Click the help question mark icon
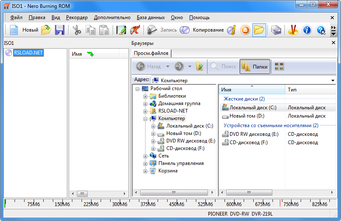This screenshot has height=221, width=341. pyautogui.click(x=321, y=30)
